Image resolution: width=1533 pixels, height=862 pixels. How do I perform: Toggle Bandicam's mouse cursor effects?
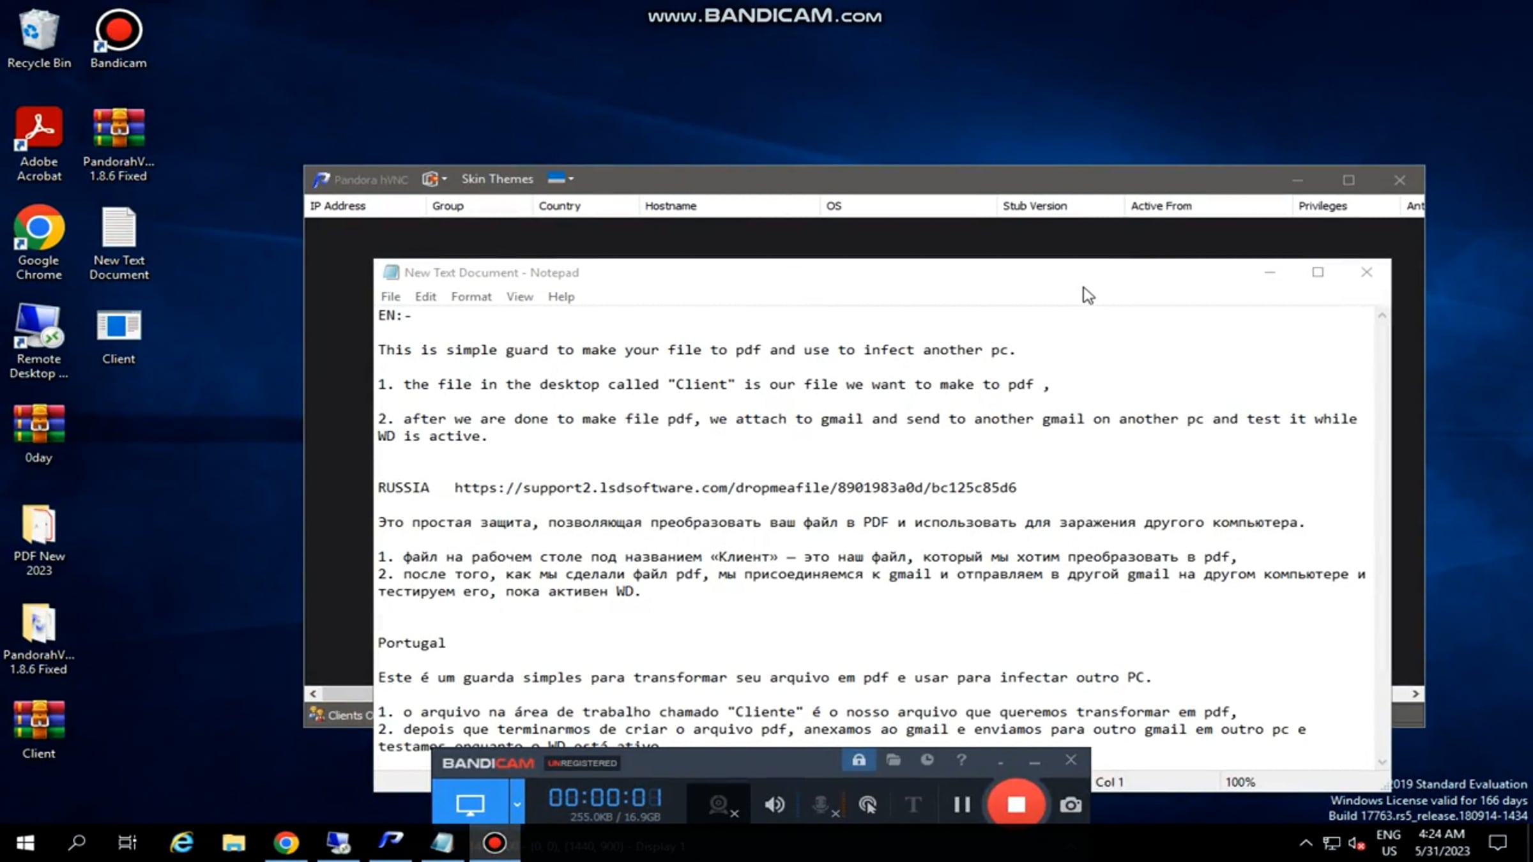pyautogui.click(x=867, y=805)
